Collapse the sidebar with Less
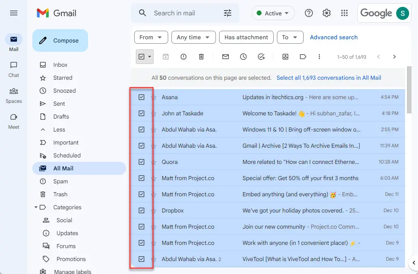The image size is (418, 274). click(59, 130)
